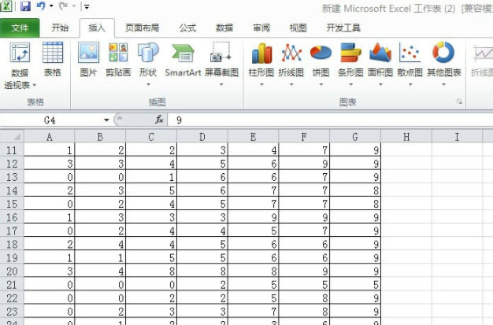Select column D header
493x325 pixels.
point(202,137)
